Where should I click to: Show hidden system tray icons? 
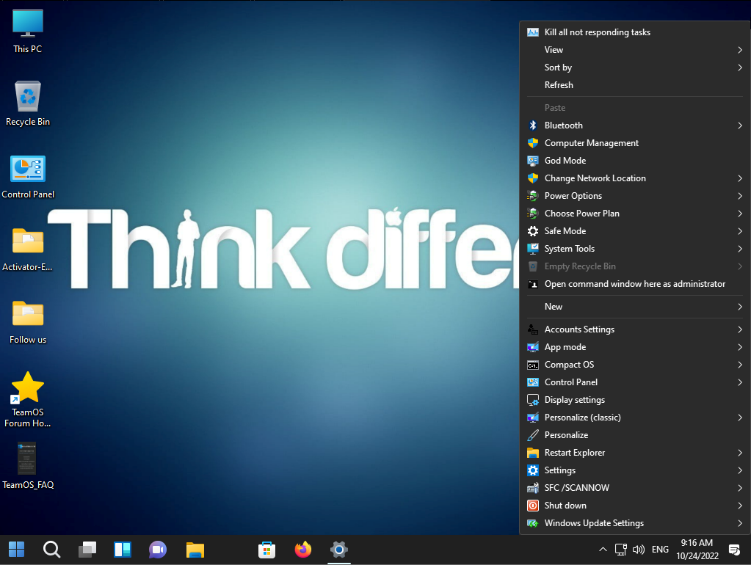[603, 549]
